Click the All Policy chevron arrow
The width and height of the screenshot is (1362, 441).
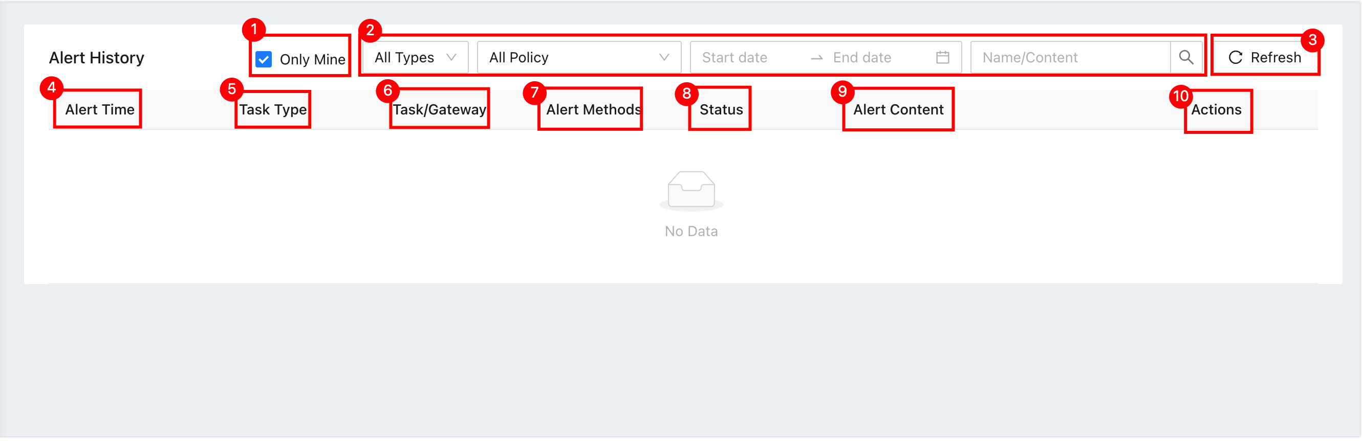pyautogui.click(x=664, y=57)
